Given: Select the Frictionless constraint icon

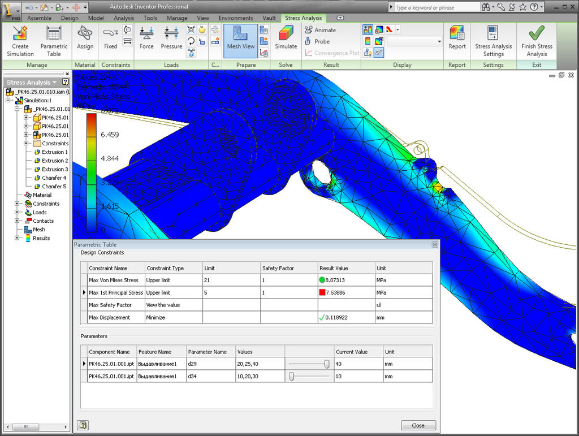Looking at the screenshot, I should (127, 41).
